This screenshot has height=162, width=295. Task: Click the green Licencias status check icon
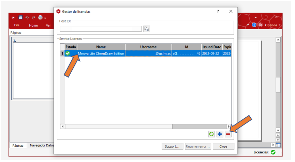[x=273, y=152]
